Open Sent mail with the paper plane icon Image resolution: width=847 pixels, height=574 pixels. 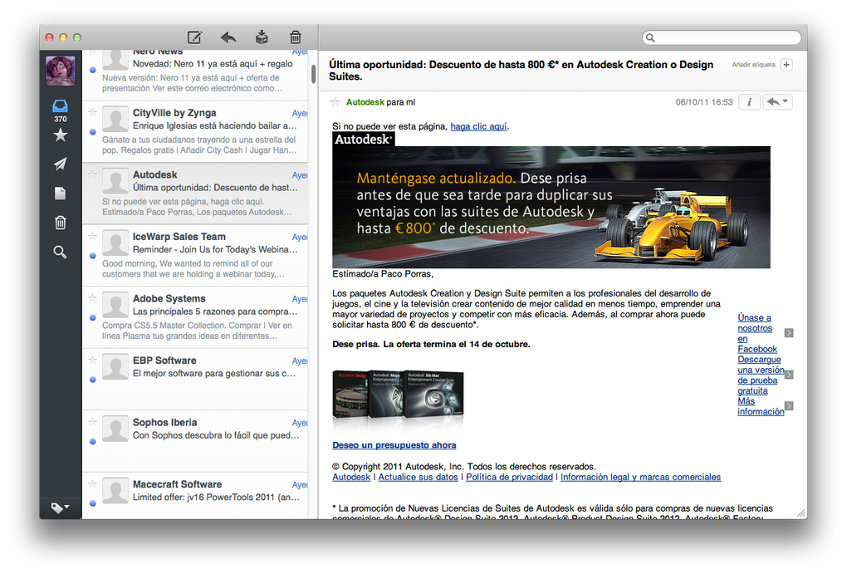pyautogui.click(x=59, y=164)
